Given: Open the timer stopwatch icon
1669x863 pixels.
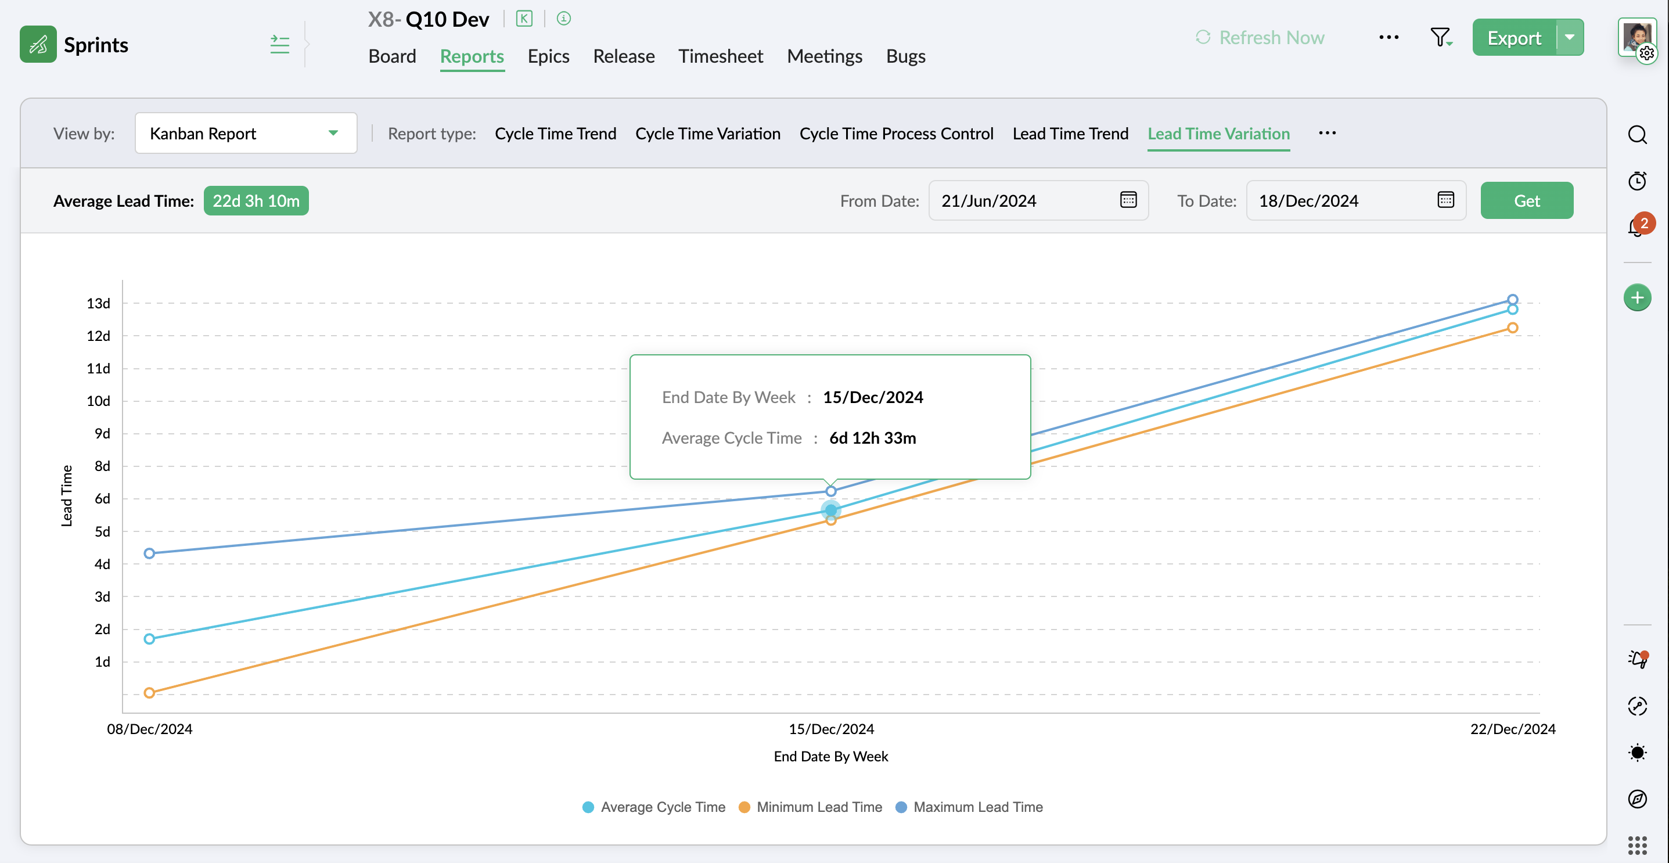Looking at the screenshot, I should tap(1637, 181).
